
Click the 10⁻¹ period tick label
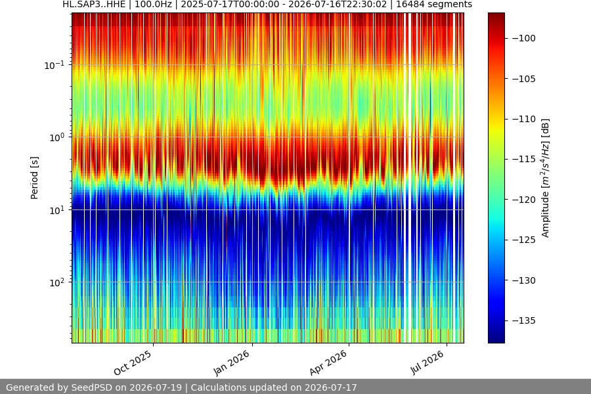[x=54, y=65]
